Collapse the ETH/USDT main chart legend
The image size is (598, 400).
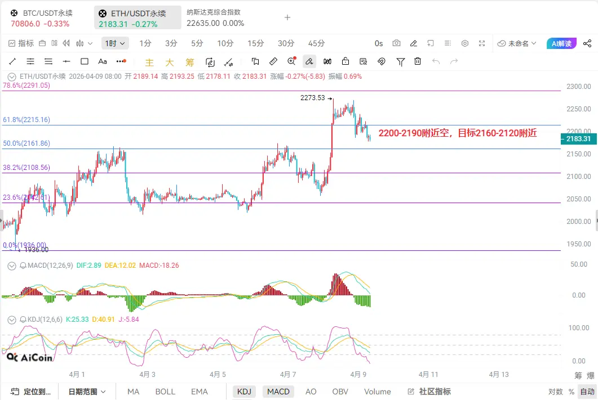(x=12, y=77)
